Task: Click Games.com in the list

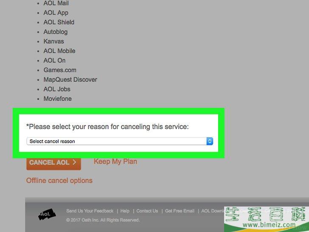Action: pyautogui.click(x=60, y=70)
